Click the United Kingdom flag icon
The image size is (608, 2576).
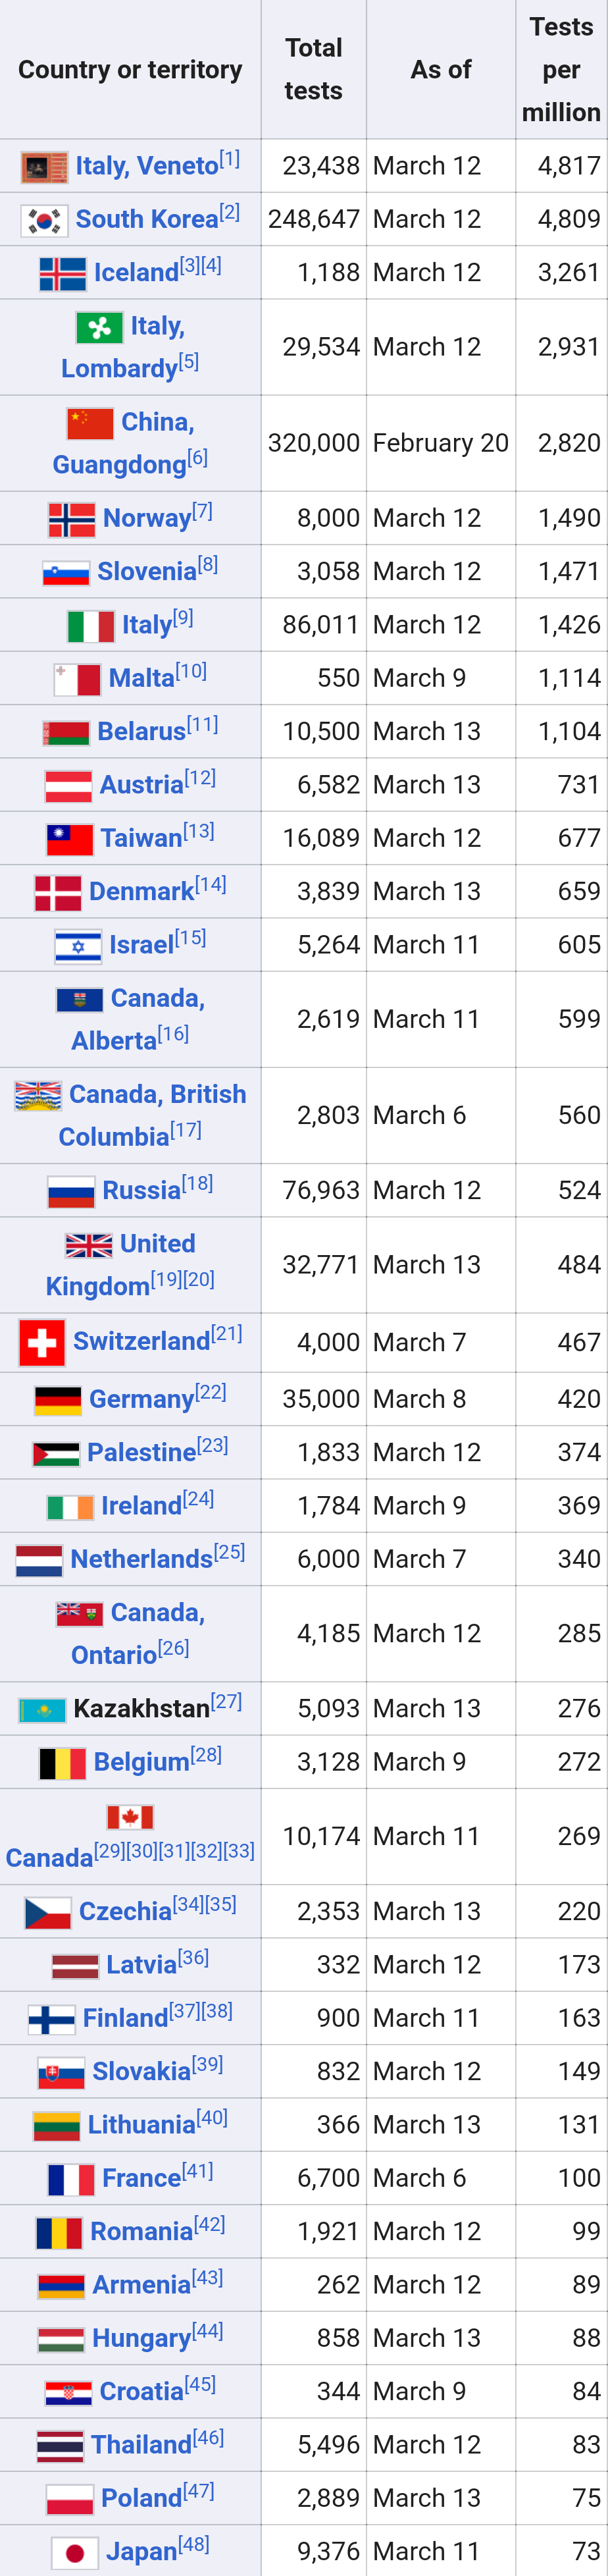click(x=88, y=1245)
